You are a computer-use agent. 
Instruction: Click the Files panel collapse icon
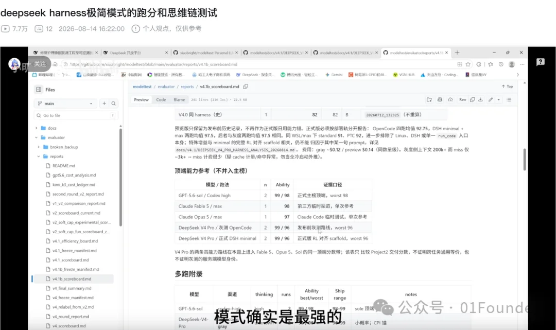(x=39, y=90)
